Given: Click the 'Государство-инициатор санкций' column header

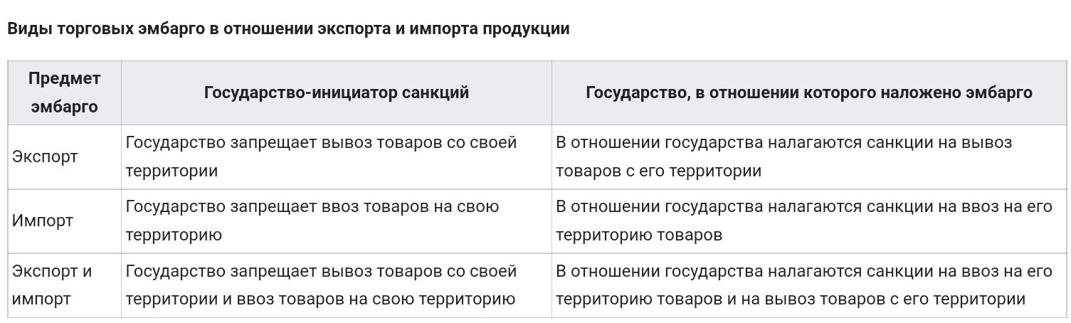Looking at the screenshot, I should 337,92.
